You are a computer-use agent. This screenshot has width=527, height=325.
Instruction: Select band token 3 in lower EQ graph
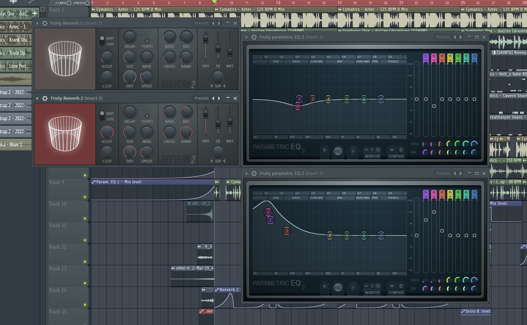point(286,231)
